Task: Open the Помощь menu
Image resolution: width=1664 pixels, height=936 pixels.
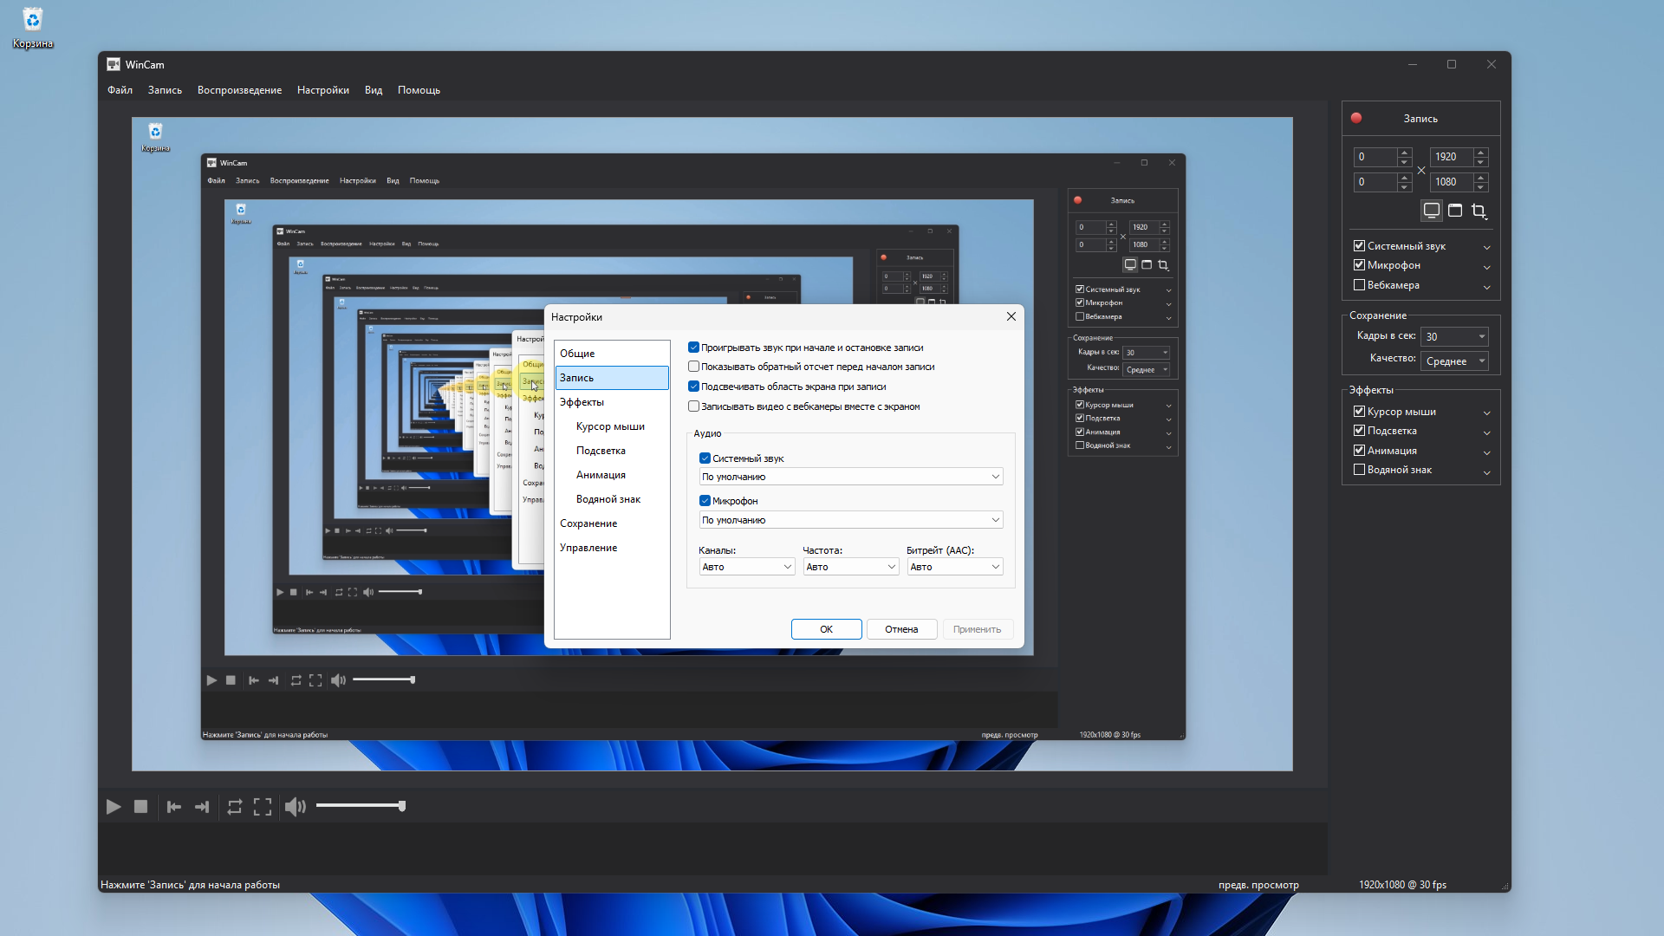Action: tap(419, 90)
